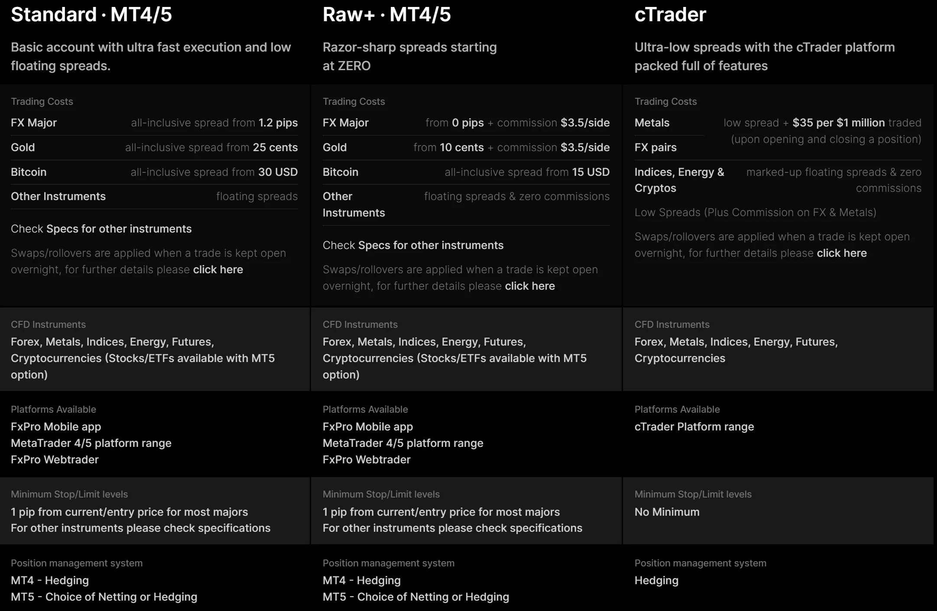Click Raw+ FX Major $3.5/side commission row

click(466, 123)
